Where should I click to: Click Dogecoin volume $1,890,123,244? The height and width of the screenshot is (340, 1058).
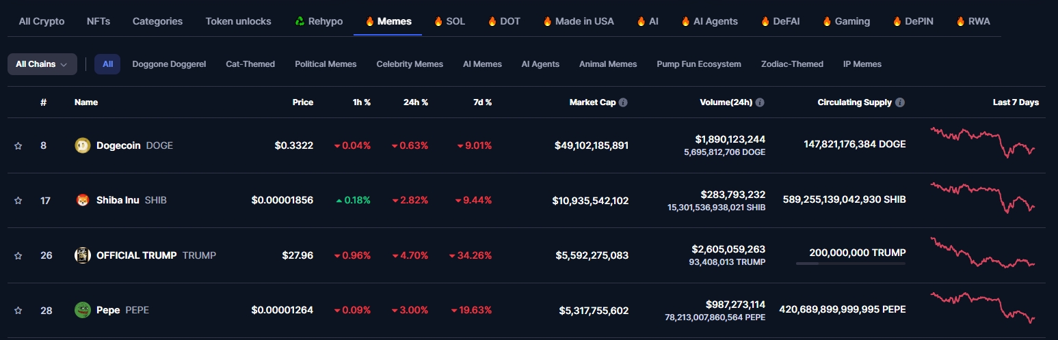click(730, 139)
